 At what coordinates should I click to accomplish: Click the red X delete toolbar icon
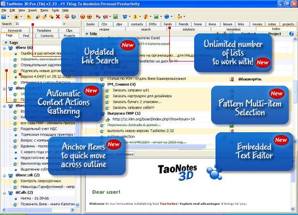(58, 16)
